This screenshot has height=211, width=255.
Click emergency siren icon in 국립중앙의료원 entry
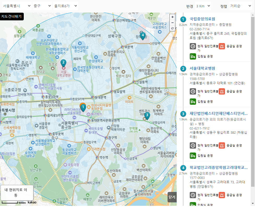click(222, 46)
